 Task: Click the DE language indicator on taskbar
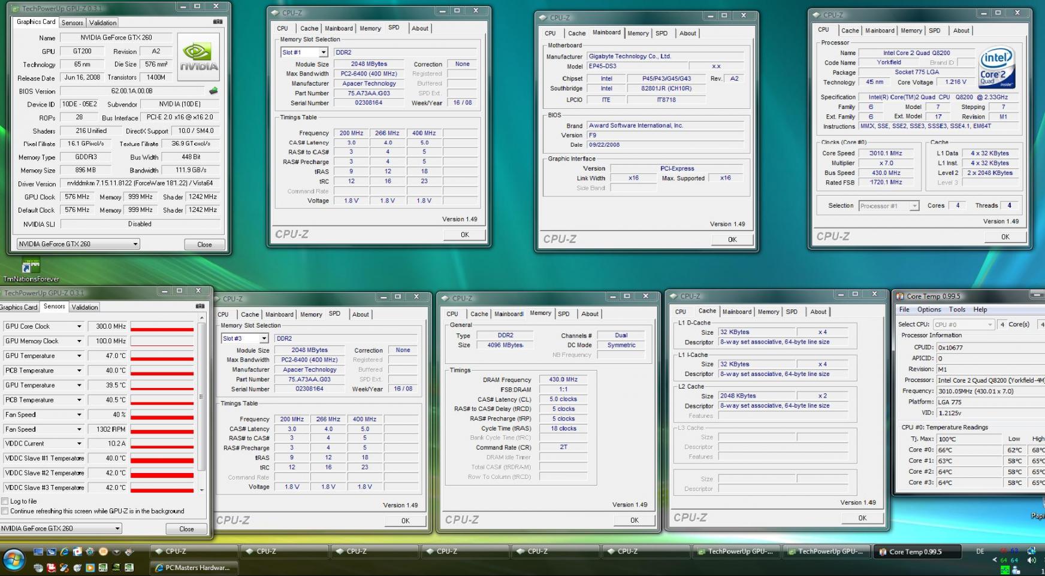coord(980,551)
